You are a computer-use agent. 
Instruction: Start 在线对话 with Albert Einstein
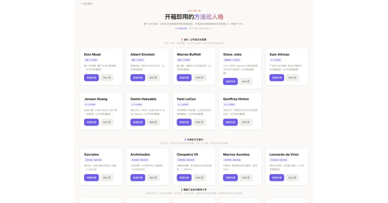tap(138, 78)
